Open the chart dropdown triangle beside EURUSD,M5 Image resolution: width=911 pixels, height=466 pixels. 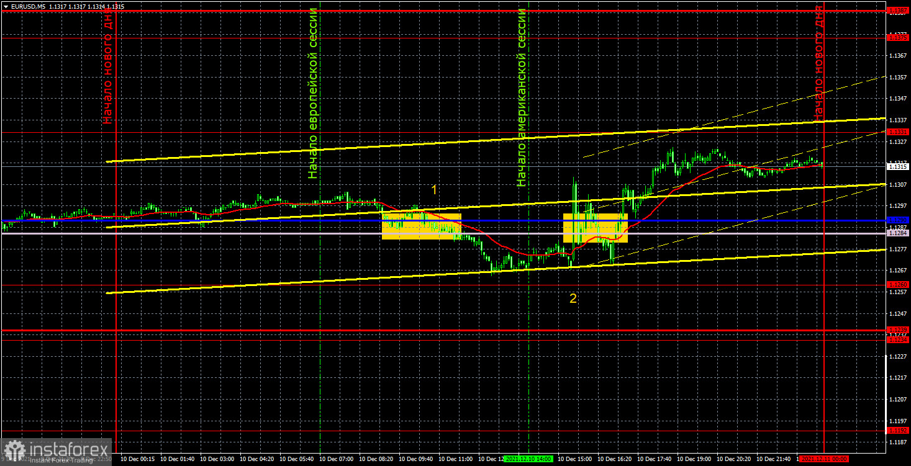(5, 6)
